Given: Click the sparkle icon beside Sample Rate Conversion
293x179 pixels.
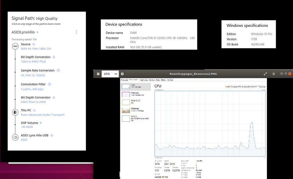Looking at the screenshot, I should pos(58,70).
